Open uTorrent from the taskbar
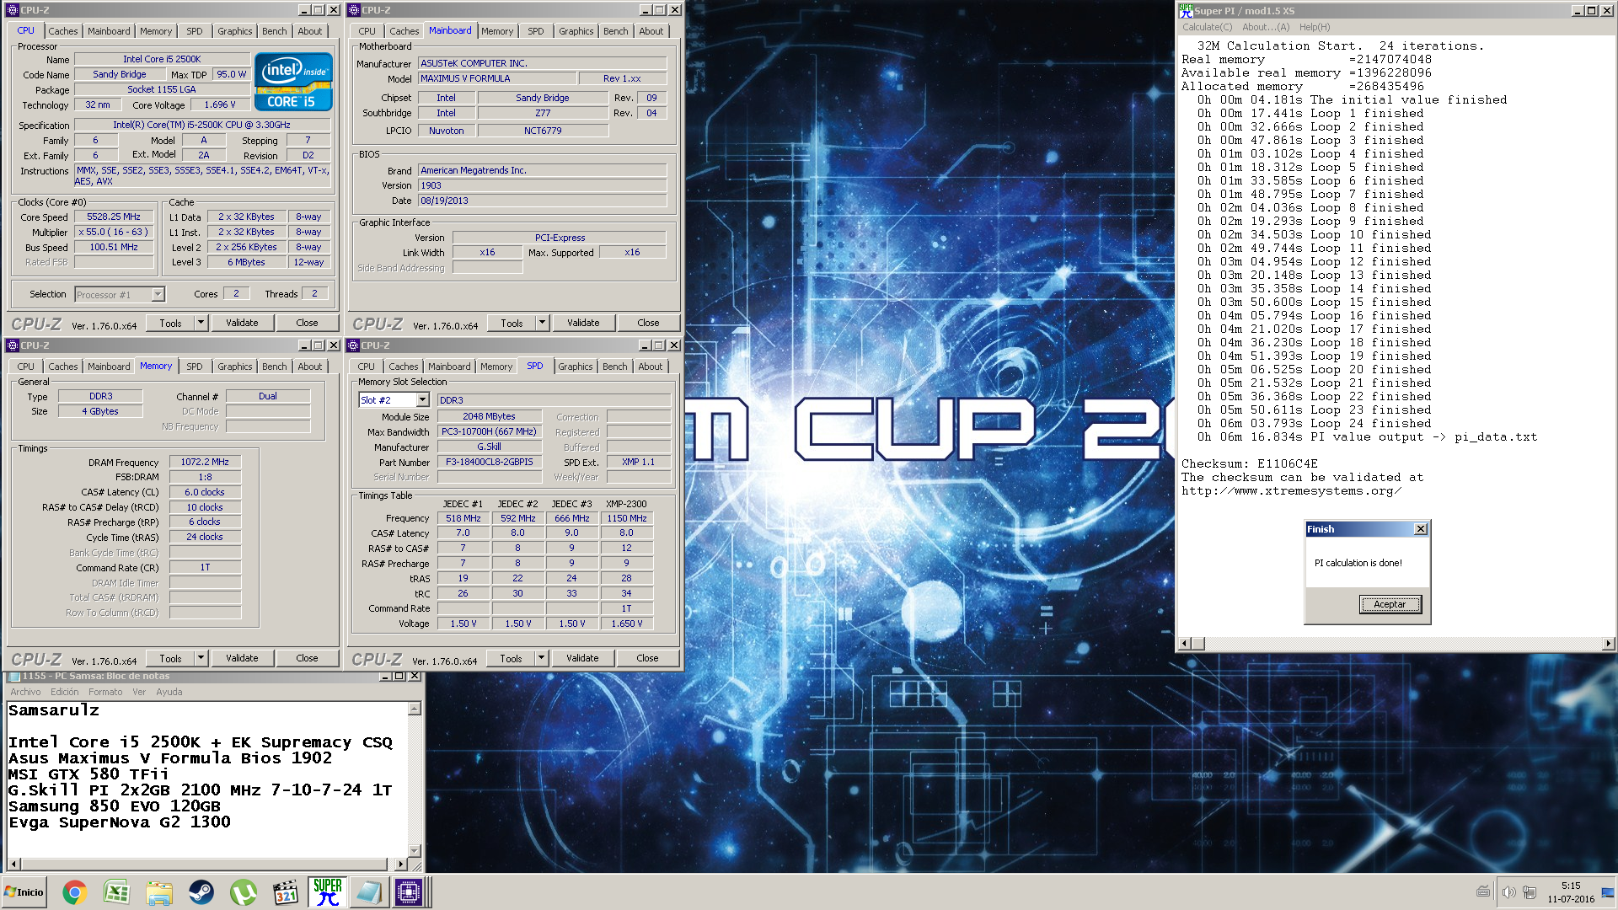The width and height of the screenshot is (1618, 910). pos(243,892)
